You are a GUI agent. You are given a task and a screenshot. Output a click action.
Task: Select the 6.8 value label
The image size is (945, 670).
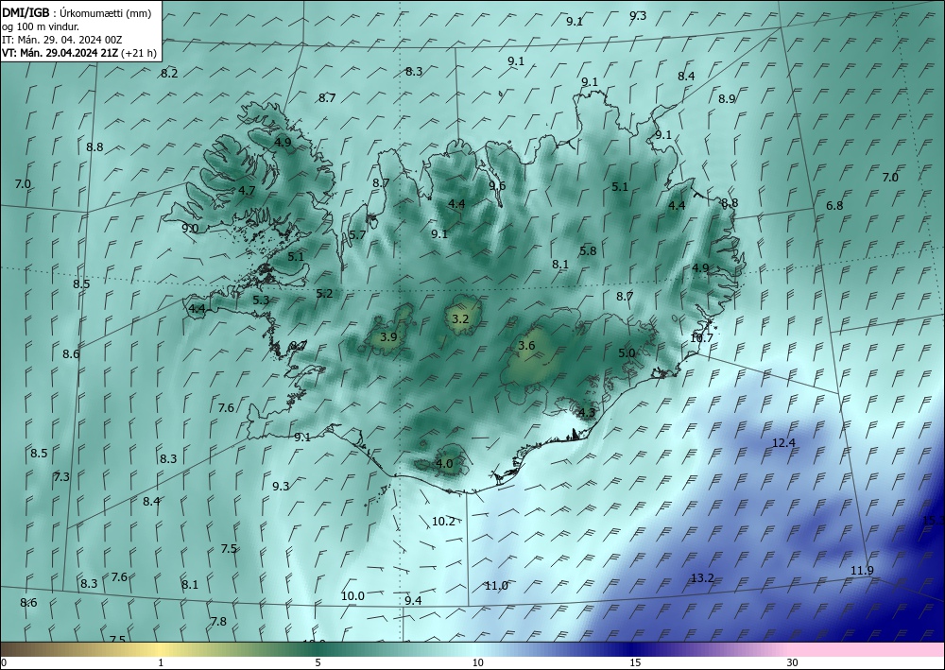coord(834,205)
